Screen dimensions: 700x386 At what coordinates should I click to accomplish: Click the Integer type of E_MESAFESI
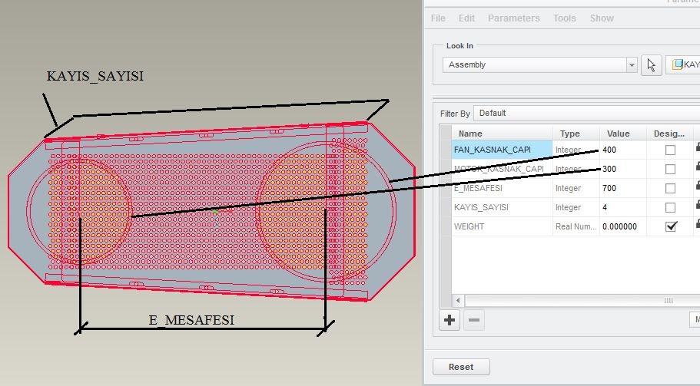[x=576, y=188]
